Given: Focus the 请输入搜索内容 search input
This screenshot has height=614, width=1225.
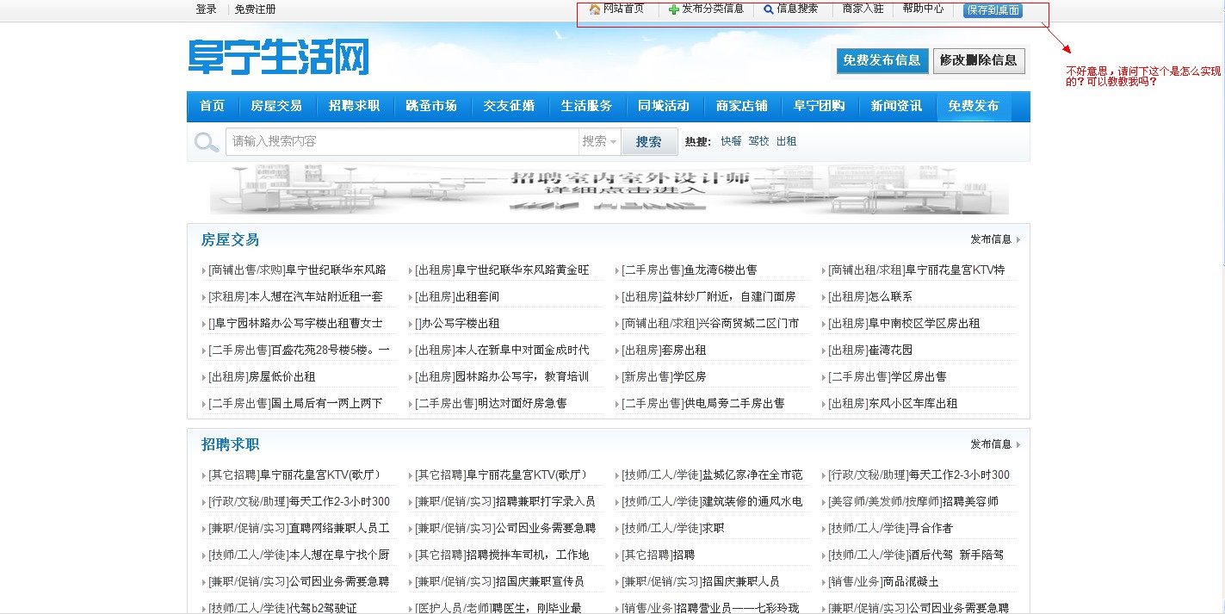Looking at the screenshot, I should tap(402, 141).
